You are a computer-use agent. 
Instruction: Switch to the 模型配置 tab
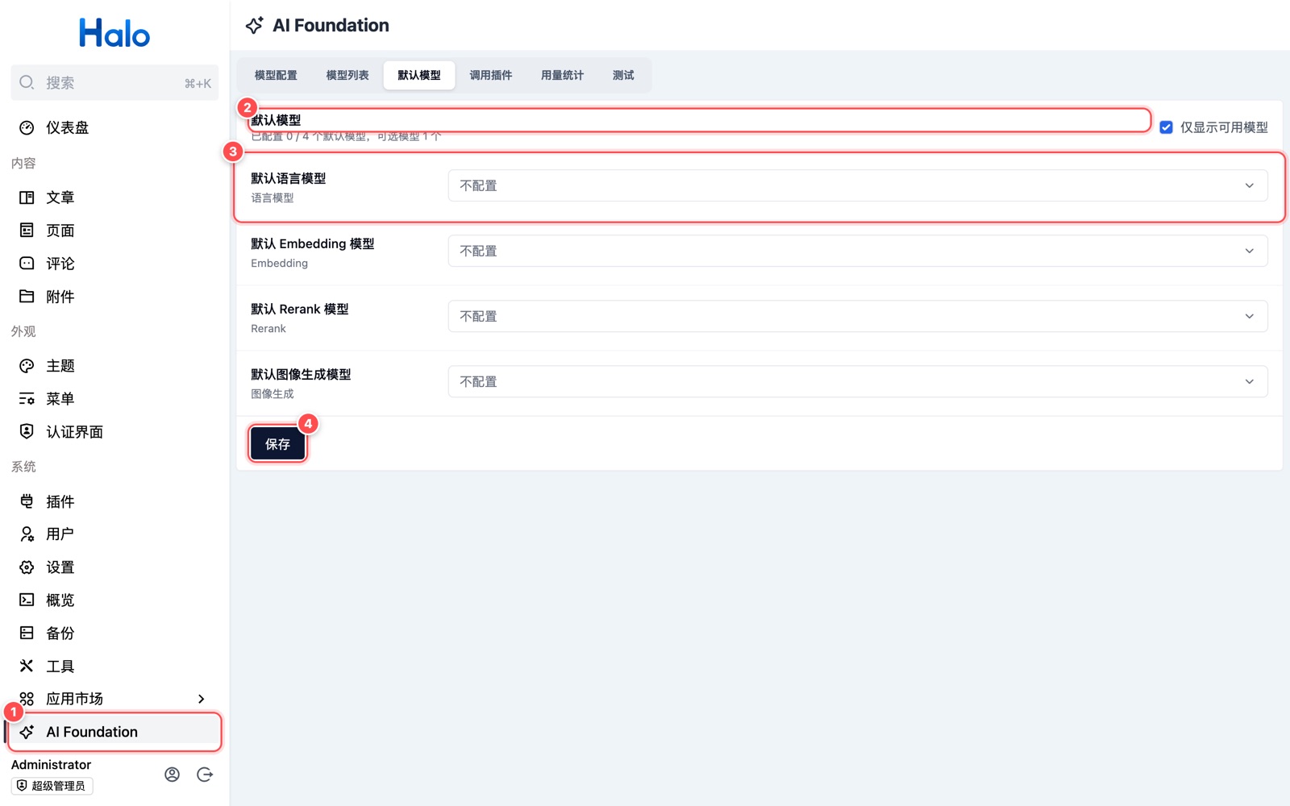point(276,75)
